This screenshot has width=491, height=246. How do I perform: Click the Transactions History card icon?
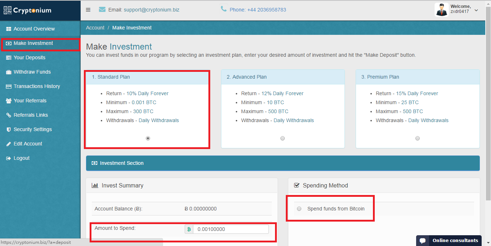pos(9,86)
